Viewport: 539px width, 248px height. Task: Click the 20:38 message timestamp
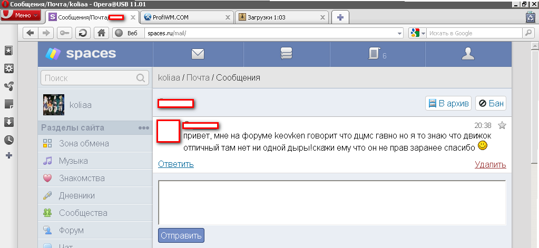[x=483, y=125]
